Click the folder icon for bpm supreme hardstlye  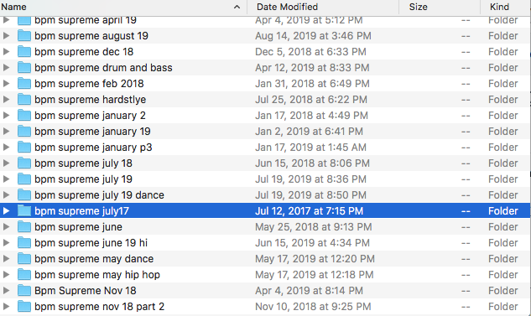click(24, 100)
